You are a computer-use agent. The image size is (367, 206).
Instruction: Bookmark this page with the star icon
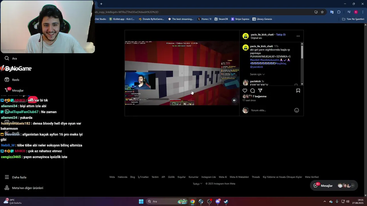322,12
